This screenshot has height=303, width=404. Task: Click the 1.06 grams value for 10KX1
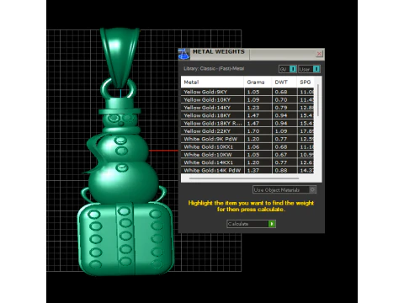[253, 146]
